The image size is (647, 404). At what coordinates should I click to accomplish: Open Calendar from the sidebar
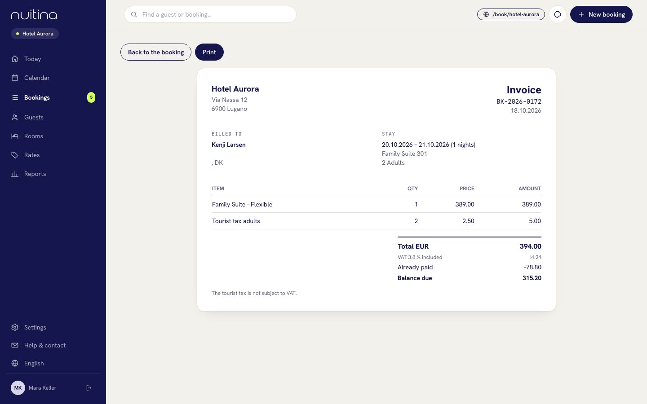[53, 78]
